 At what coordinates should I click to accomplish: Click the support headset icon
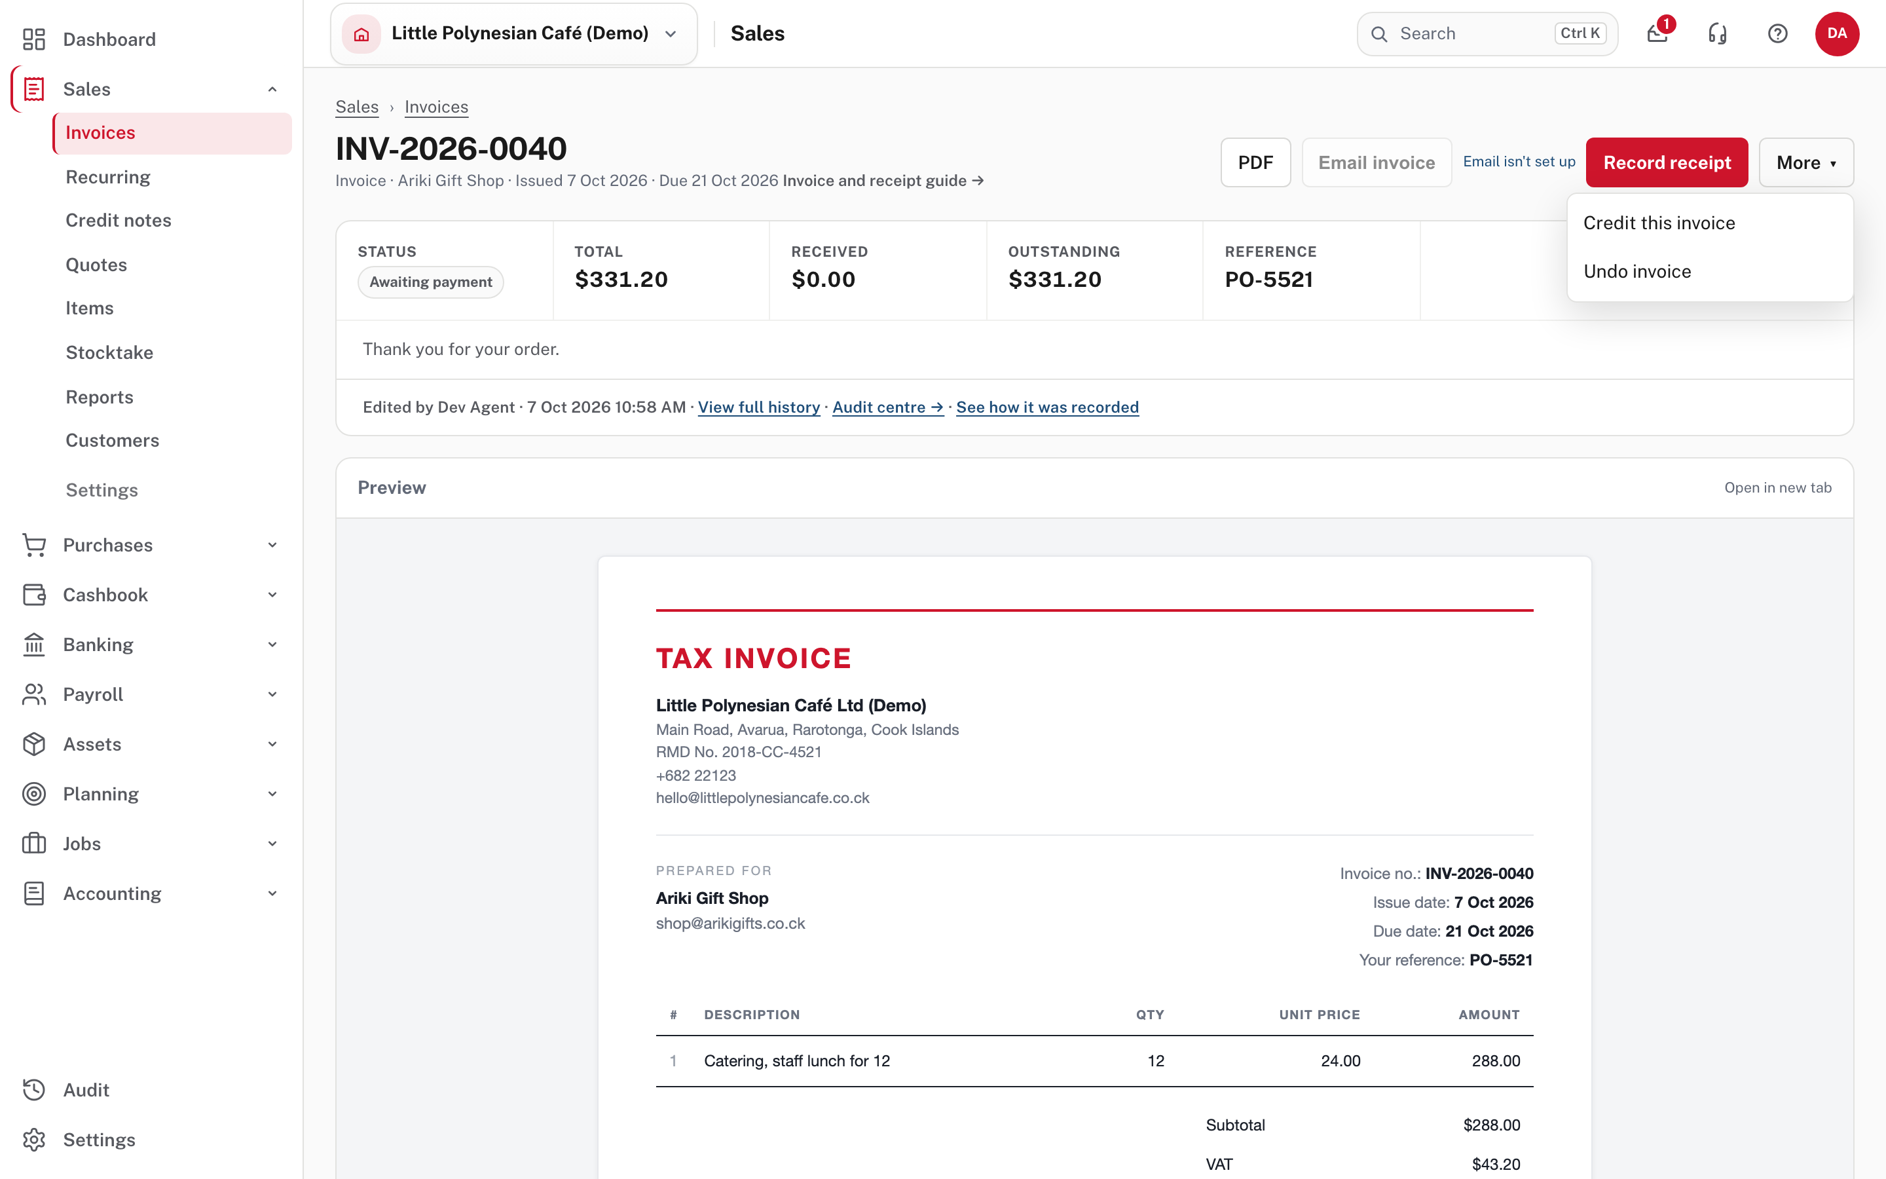tap(1718, 33)
